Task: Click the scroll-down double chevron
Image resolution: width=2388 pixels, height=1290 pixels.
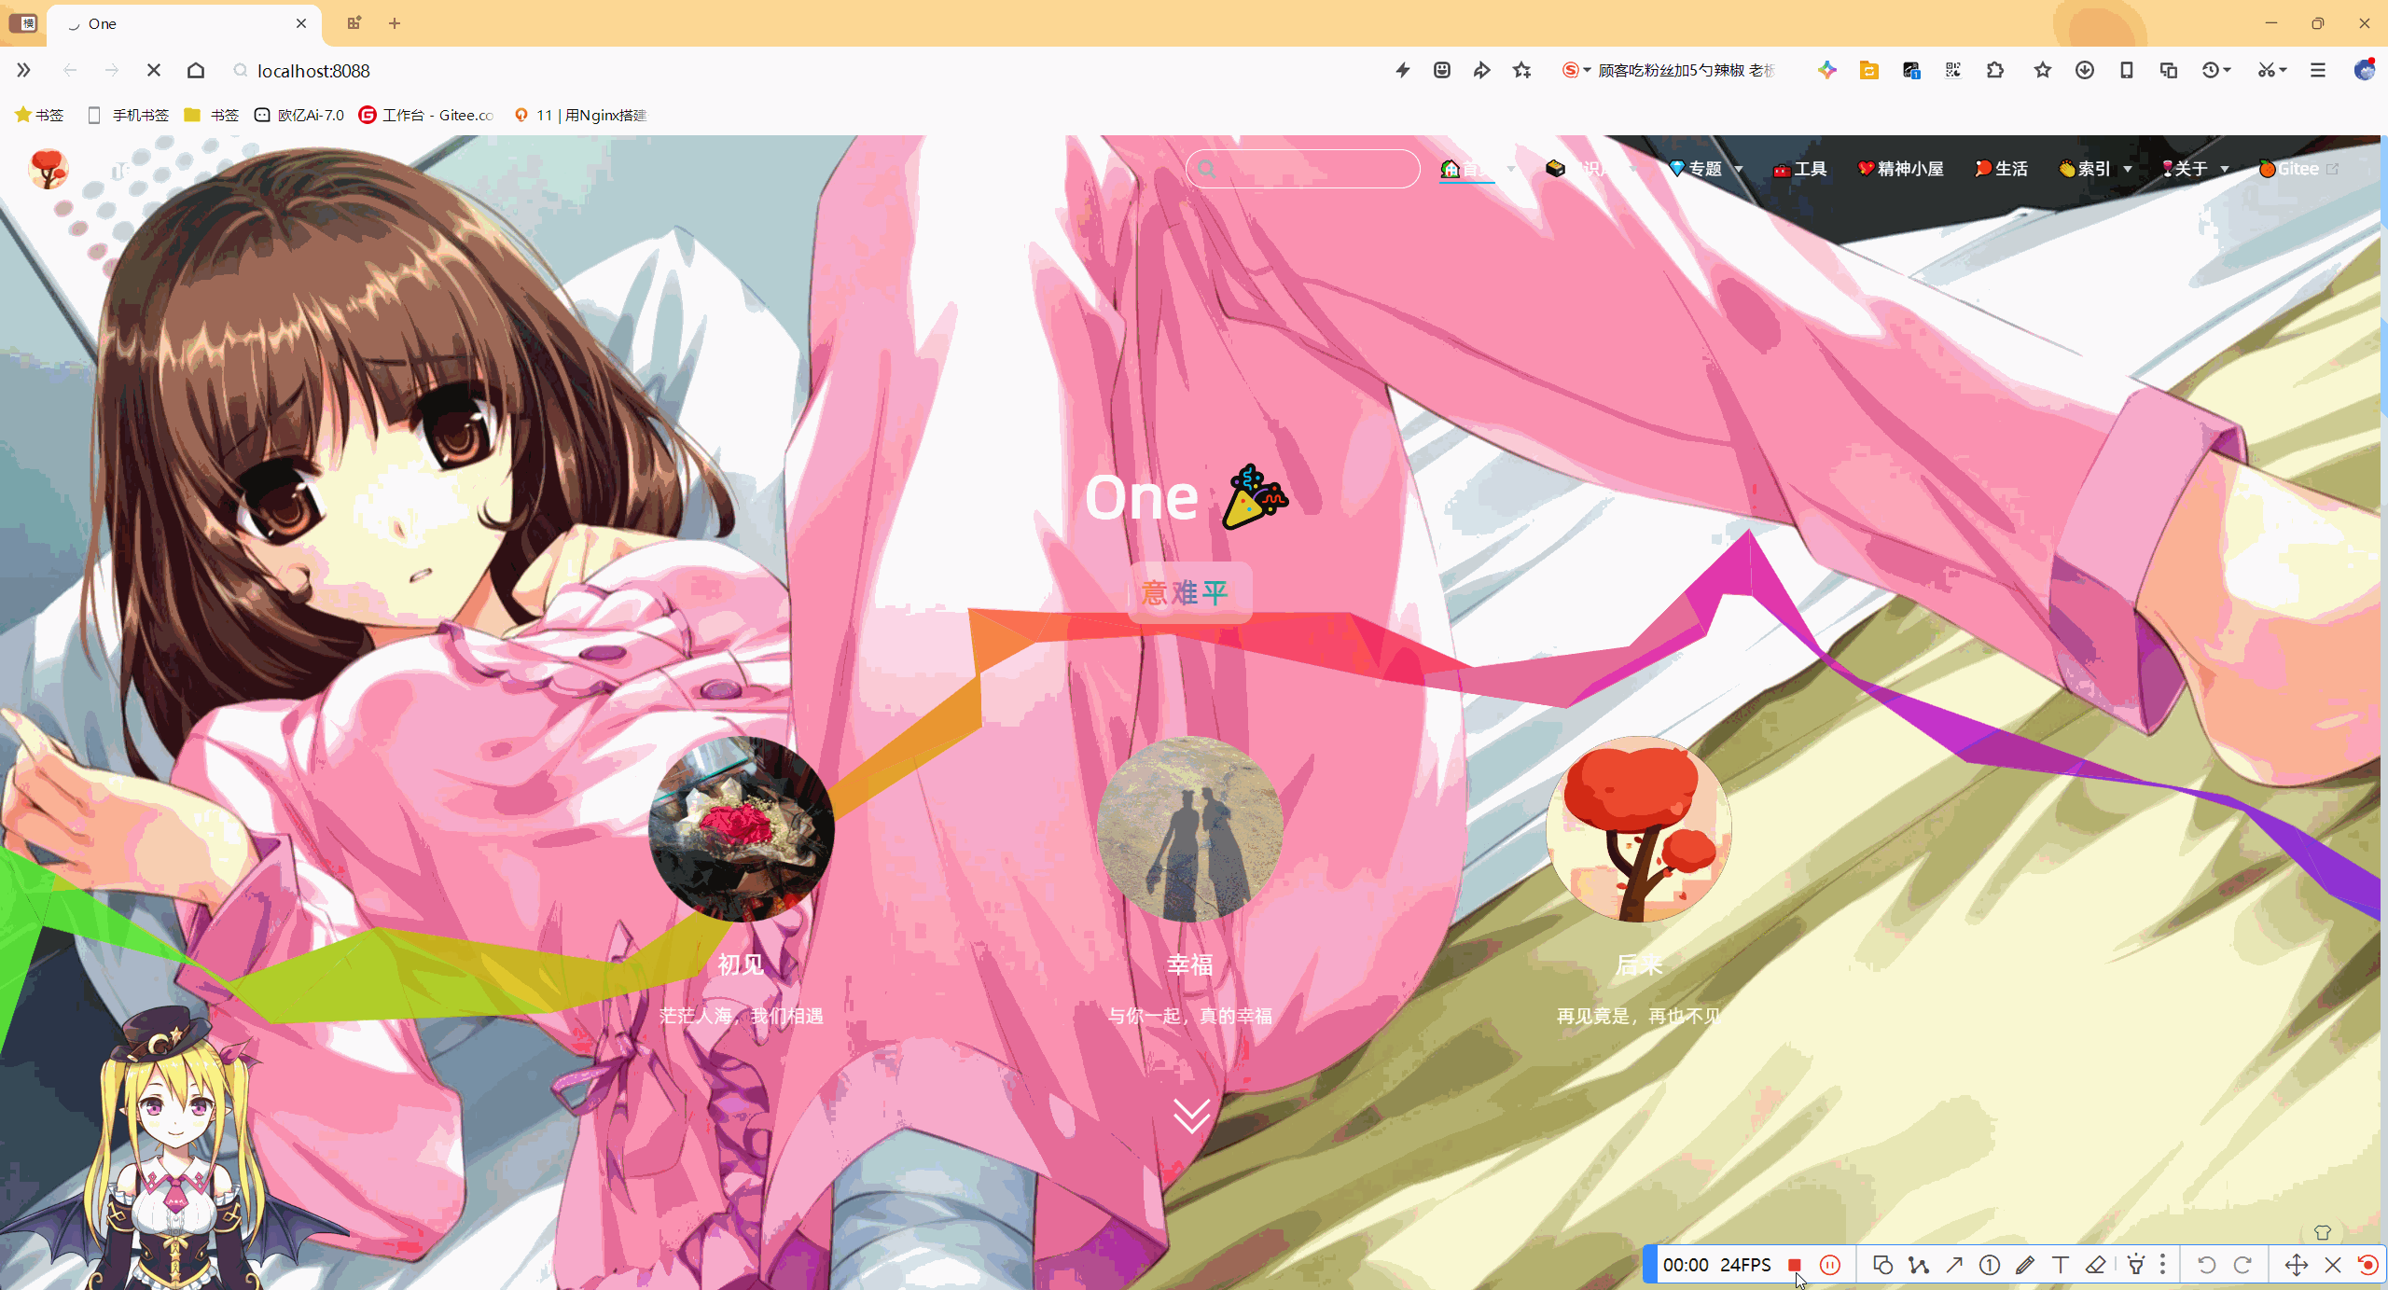Action: [x=1191, y=1115]
